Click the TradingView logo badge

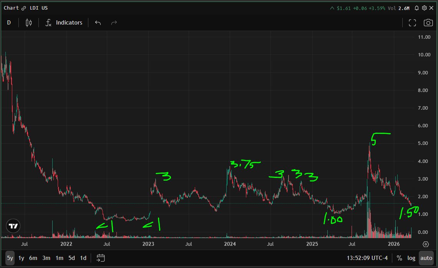point(13,226)
